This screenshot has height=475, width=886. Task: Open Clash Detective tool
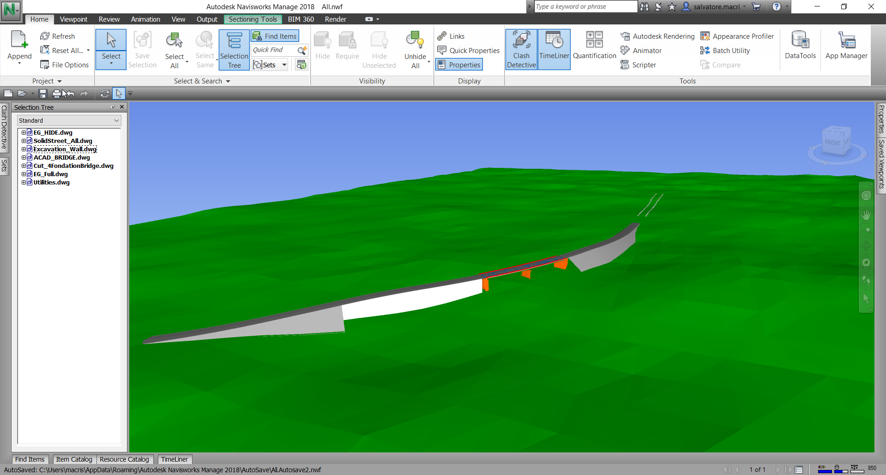(521, 48)
